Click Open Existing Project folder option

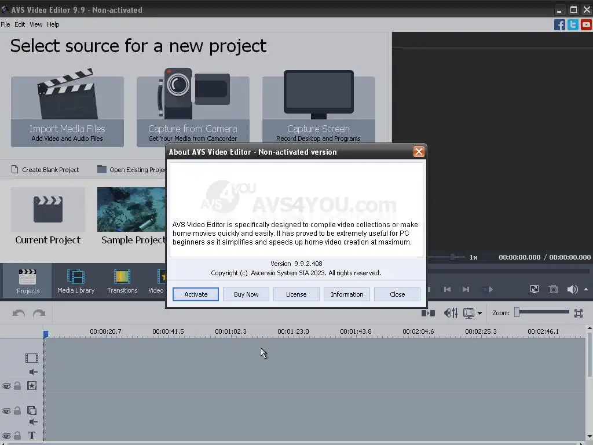coord(131,170)
